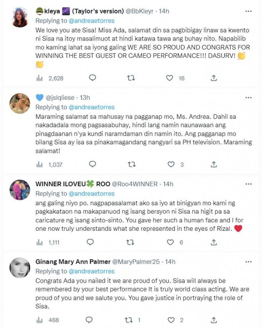This screenshot has height=329, width=264.
Task: Share kleya's tweet
Action: [x=214, y=78]
